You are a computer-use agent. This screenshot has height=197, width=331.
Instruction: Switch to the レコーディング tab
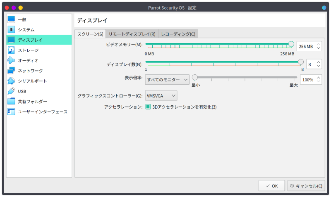click(178, 34)
